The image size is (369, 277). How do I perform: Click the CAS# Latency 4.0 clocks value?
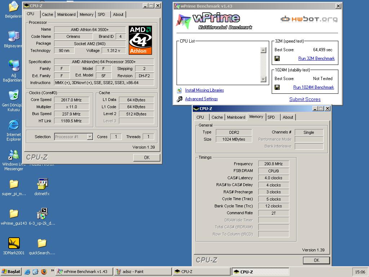274,178
